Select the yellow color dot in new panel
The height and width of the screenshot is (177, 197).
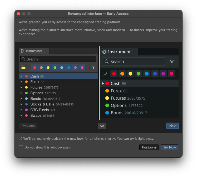130,74
